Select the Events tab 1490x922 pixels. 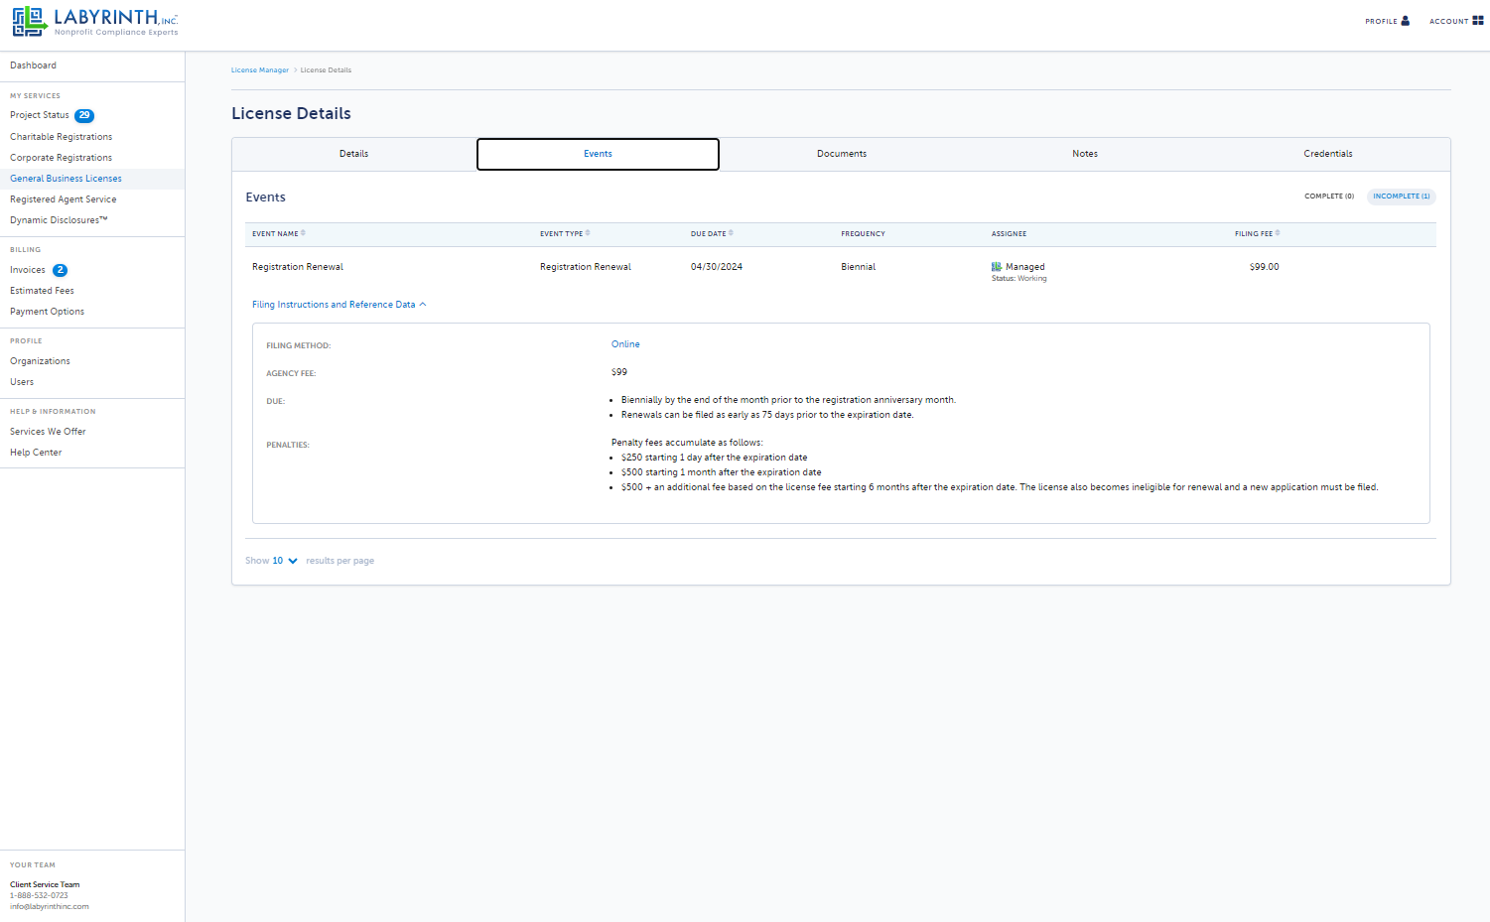598,154
